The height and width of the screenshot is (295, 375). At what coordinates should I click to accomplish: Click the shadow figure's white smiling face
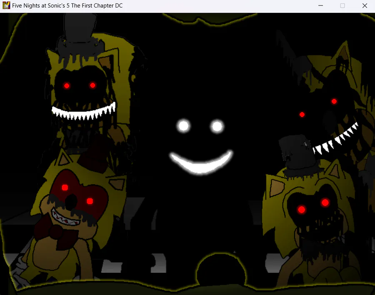point(201,146)
